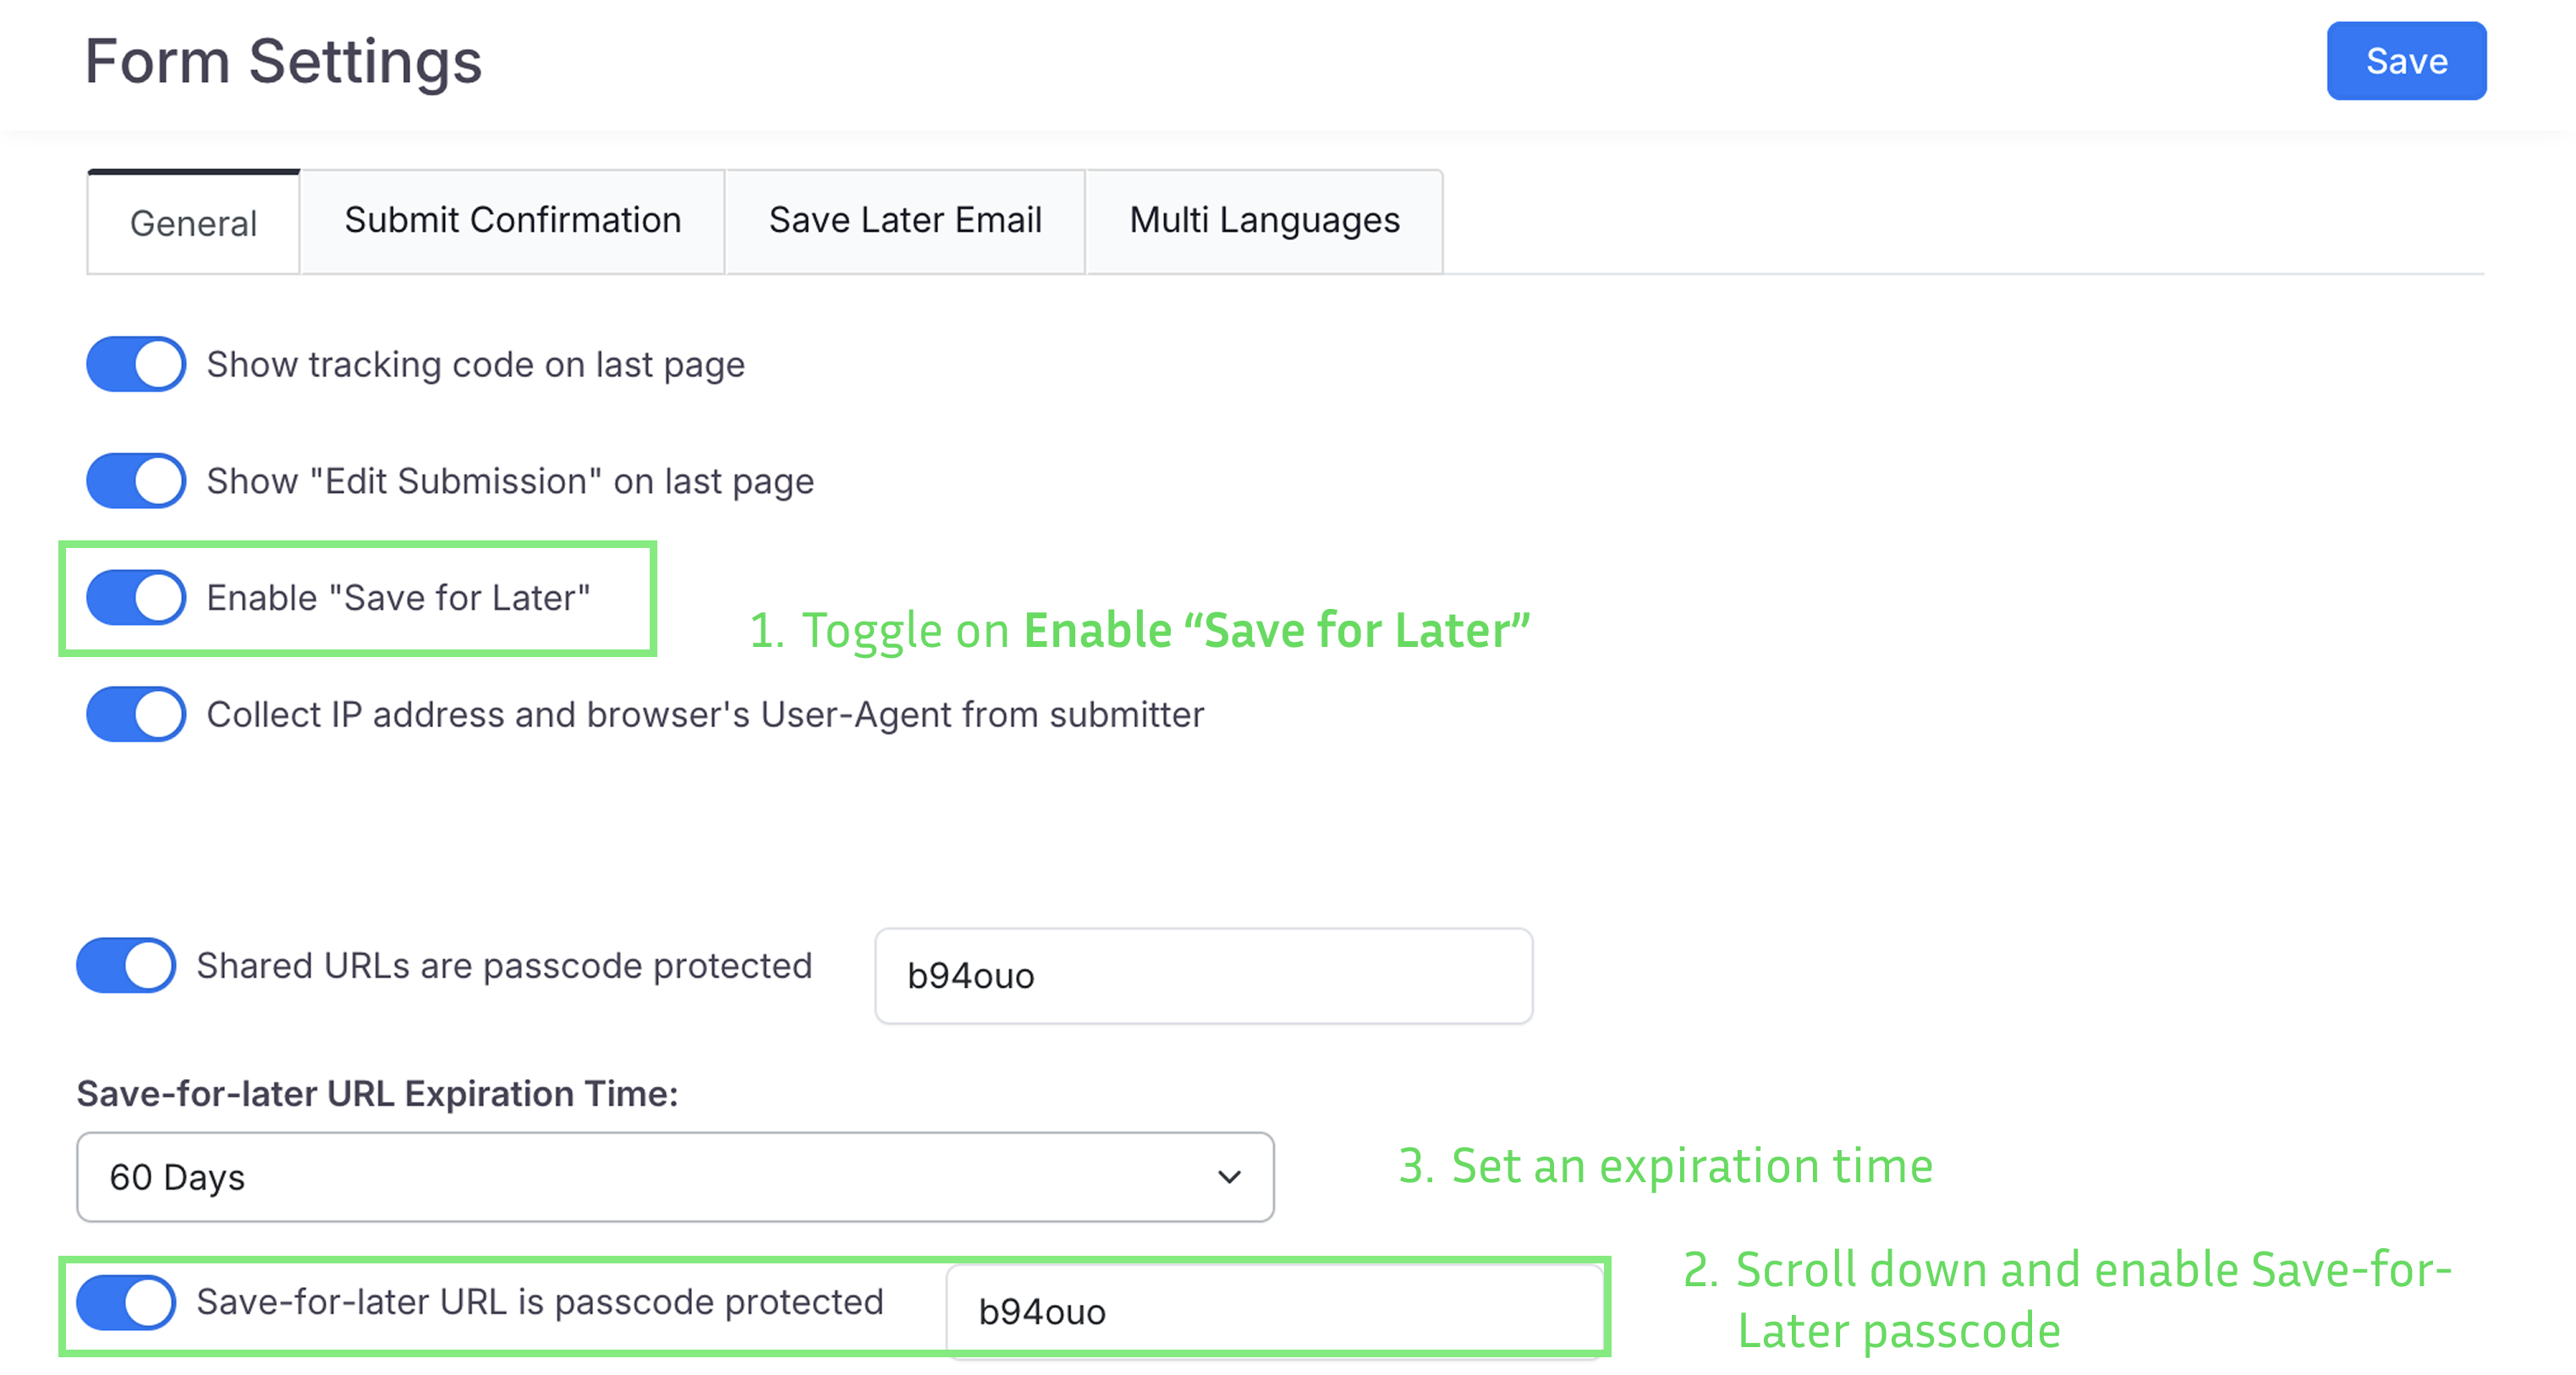Open the Submit Confirmation tab

[512, 220]
